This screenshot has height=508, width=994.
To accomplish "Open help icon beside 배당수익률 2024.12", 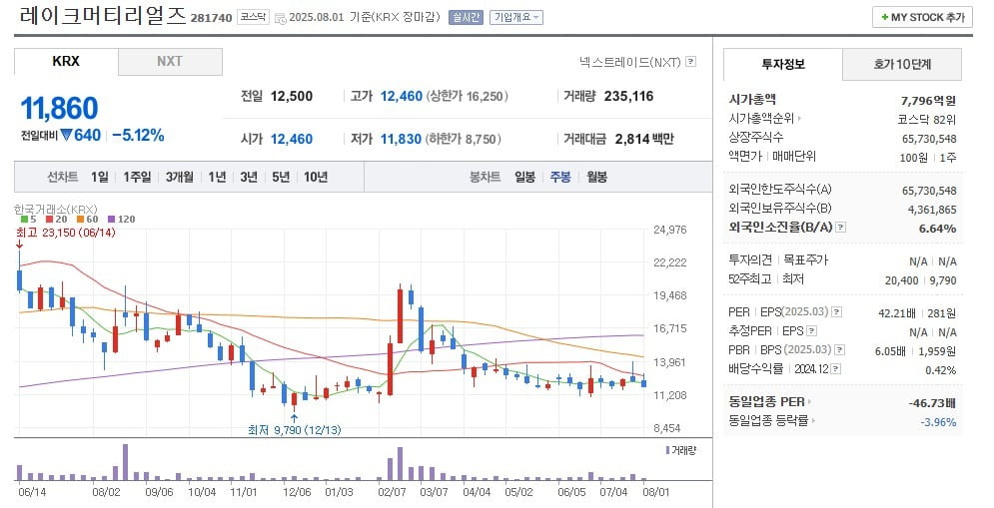I will point(835,368).
